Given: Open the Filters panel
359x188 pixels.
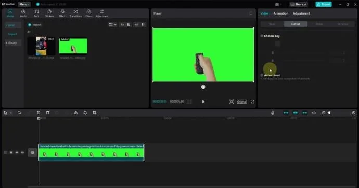Looking at the screenshot, I should pyautogui.click(x=88, y=13).
